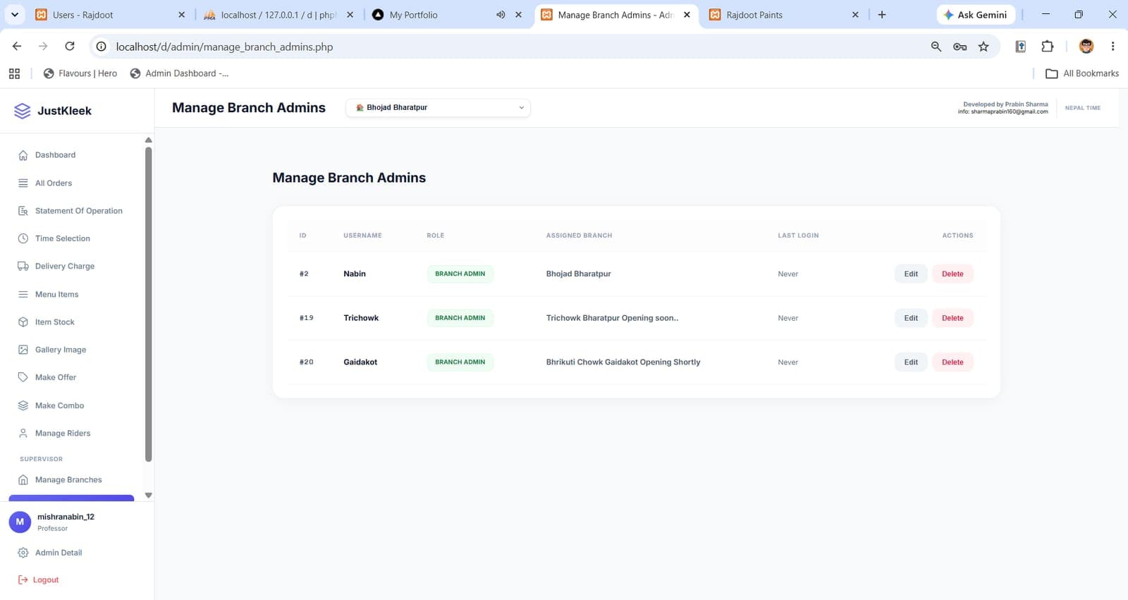This screenshot has height=600, width=1128.
Task: Switch to the My Portfolio tab
Action: [447, 15]
